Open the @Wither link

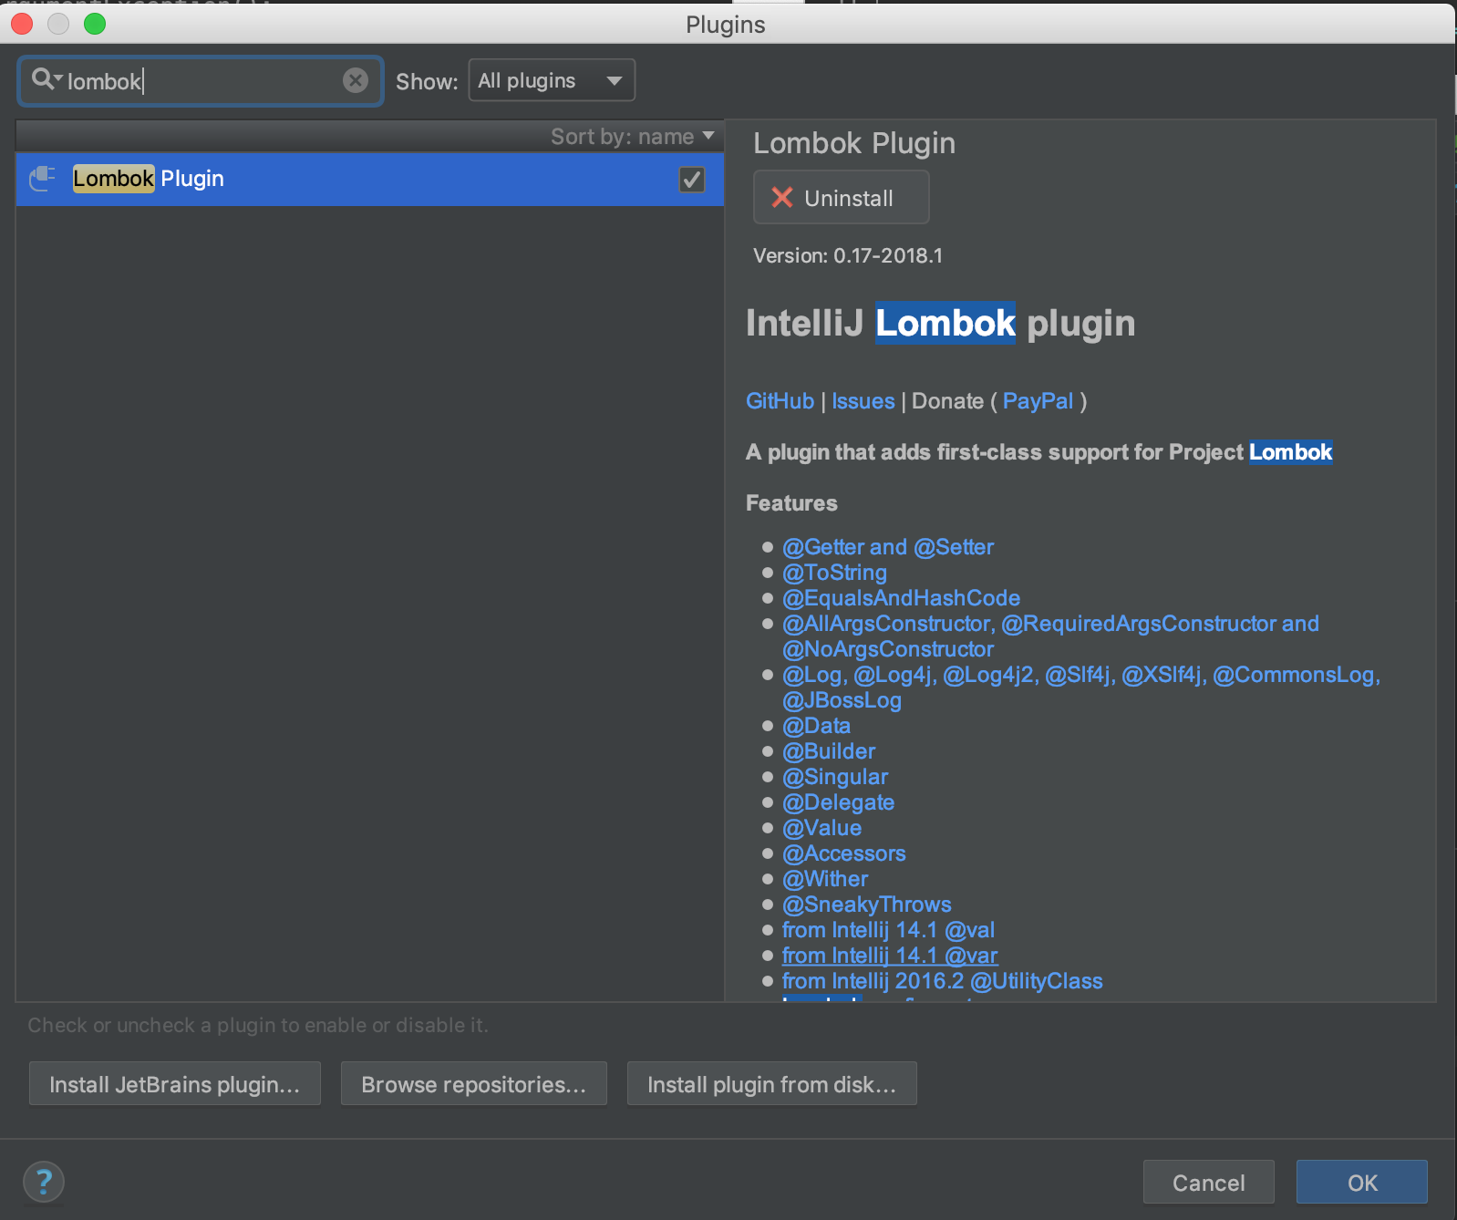[x=825, y=879]
